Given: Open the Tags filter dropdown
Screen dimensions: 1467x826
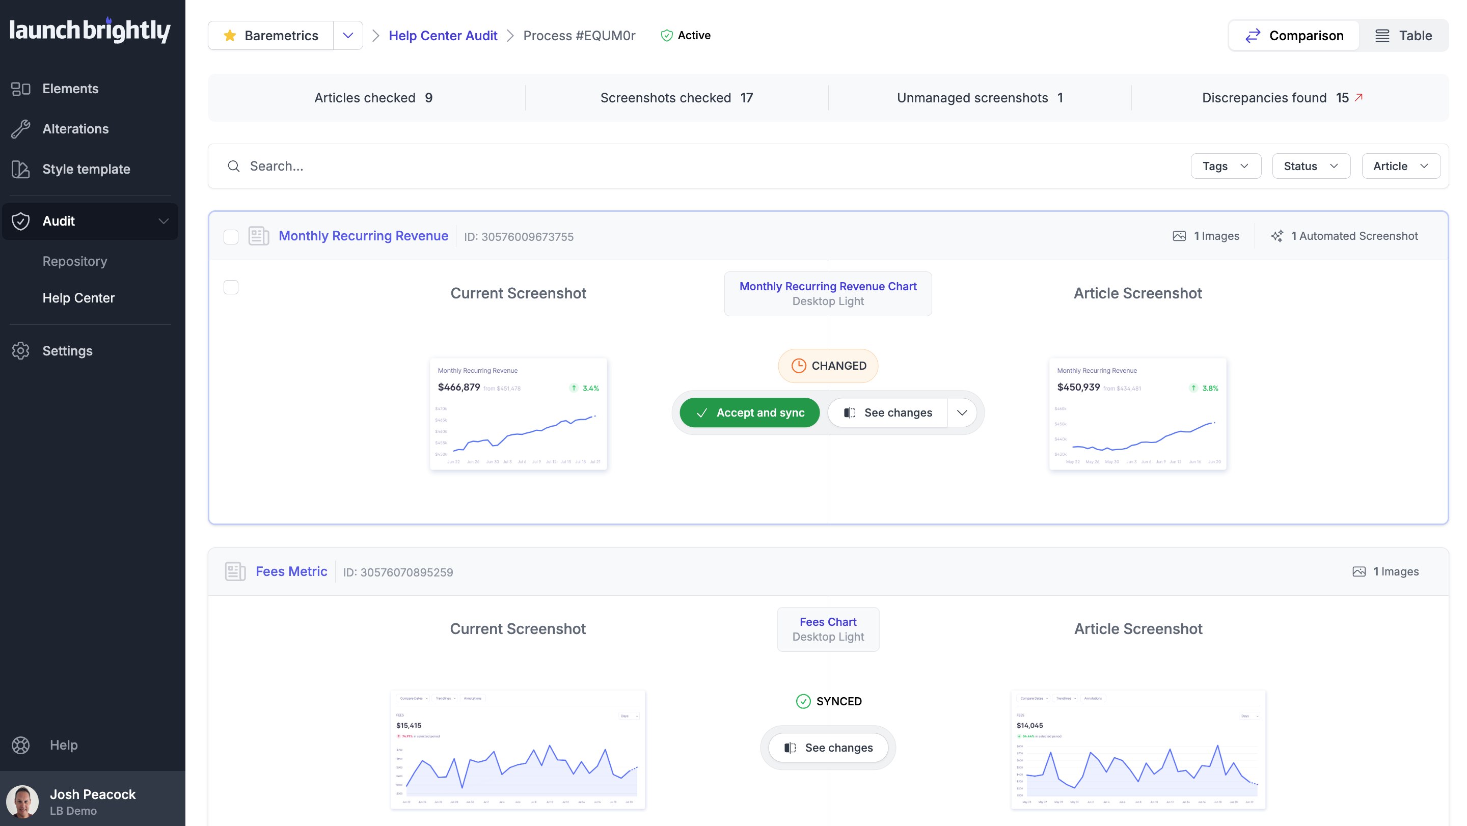Looking at the screenshot, I should [x=1226, y=166].
